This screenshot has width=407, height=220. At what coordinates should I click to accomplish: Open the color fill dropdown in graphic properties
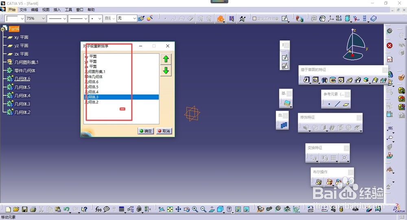tap(22, 18)
